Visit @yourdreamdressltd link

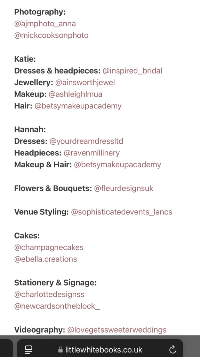click(x=86, y=141)
